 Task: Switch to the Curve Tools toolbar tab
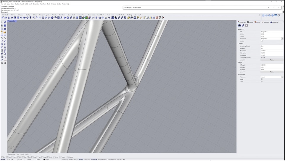click(x=71, y=15)
